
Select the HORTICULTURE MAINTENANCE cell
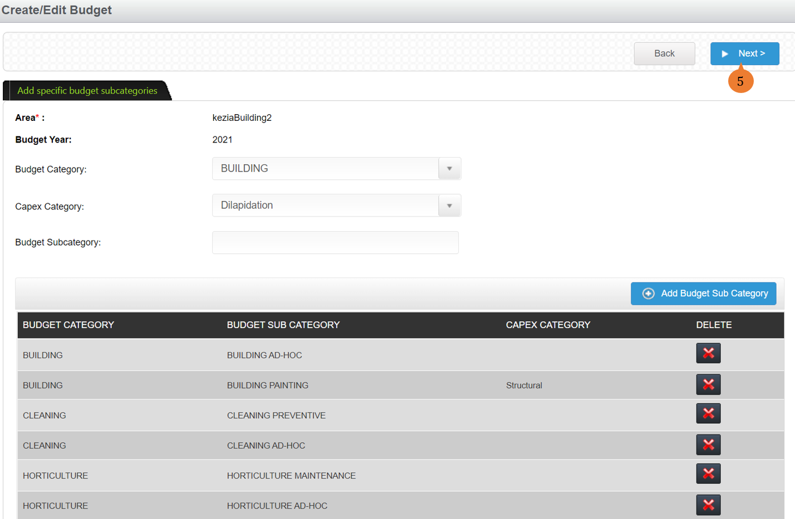pyautogui.click(x=291, y=476)
